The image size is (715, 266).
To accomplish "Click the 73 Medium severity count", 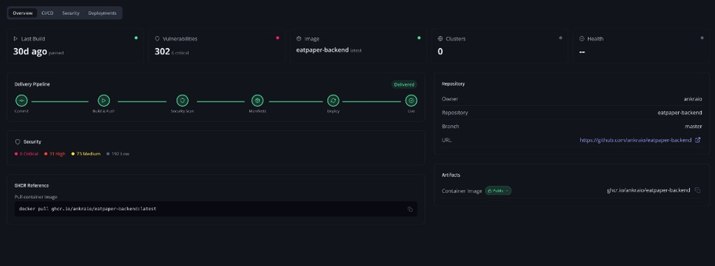I will 85,153.
